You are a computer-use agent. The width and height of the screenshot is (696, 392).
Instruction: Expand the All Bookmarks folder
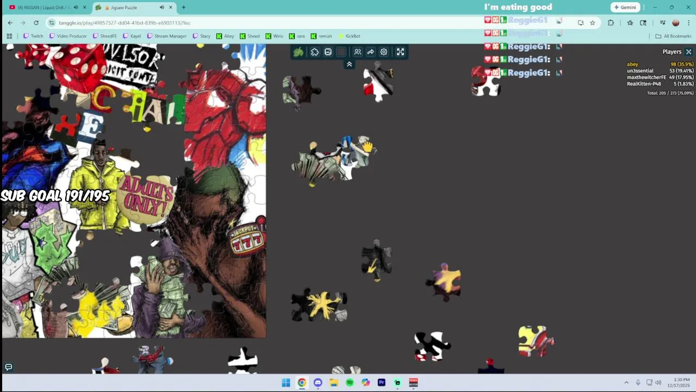673,36
